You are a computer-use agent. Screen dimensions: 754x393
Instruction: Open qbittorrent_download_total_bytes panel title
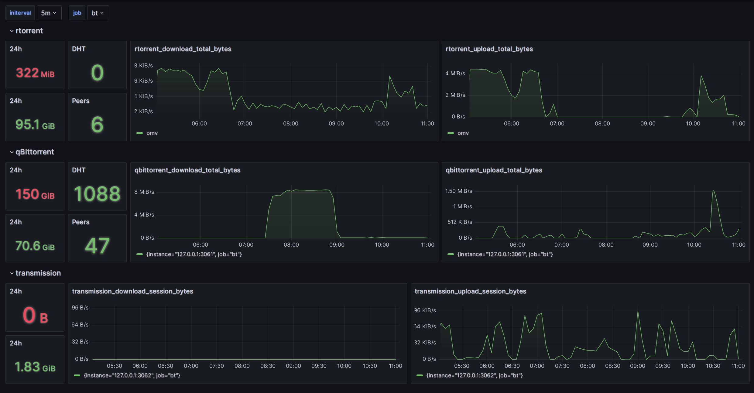(187, 170)
